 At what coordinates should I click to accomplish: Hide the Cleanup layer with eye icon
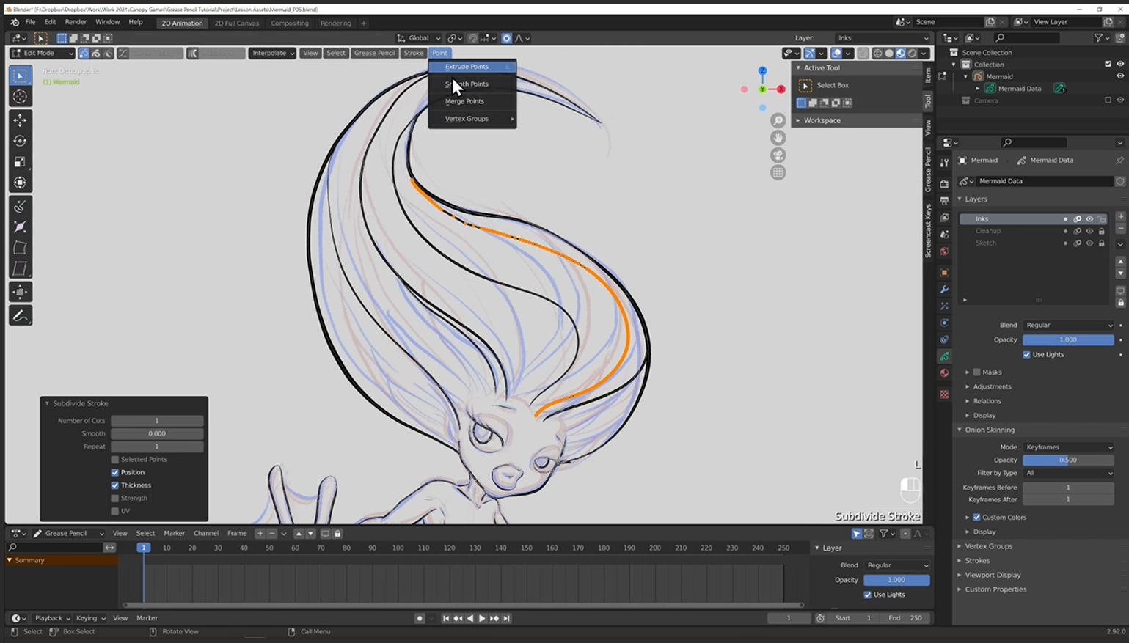[x=1089, y=231]
